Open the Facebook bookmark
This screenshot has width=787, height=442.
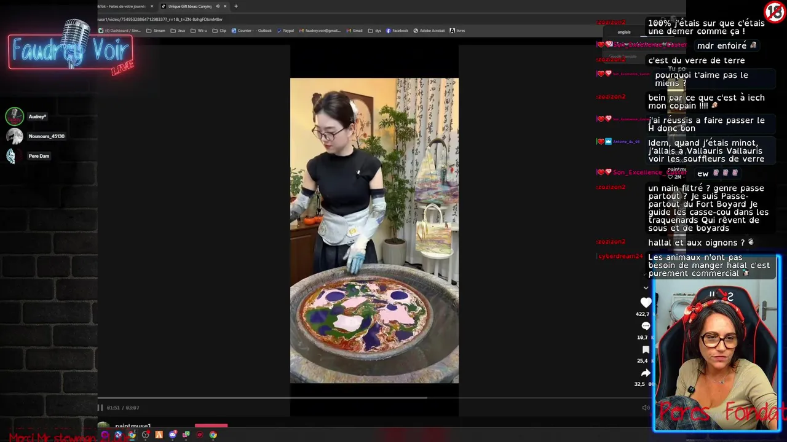coord(397,31)
